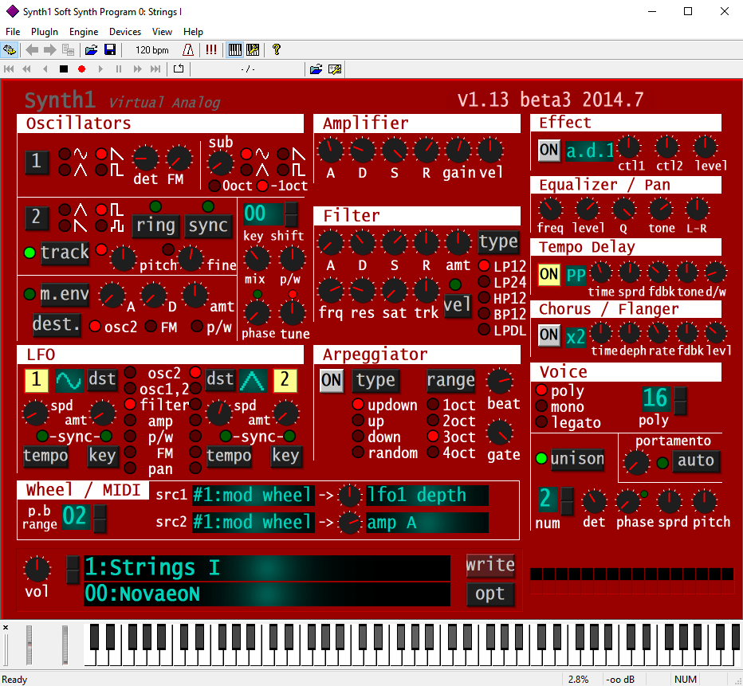Open the File menu
Image resolution: width=743 pixels, height=686 pixels.
13,32
